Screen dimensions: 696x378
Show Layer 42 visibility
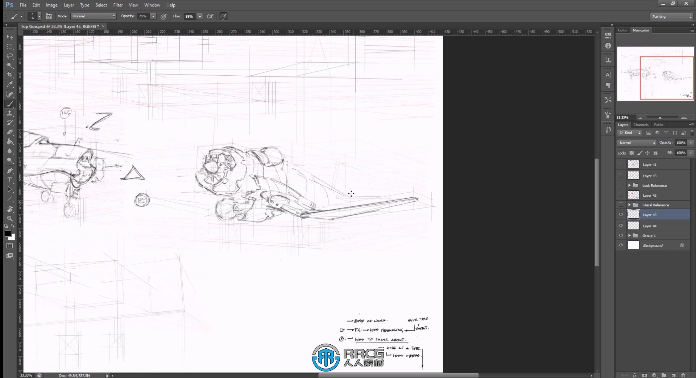[x=621, y=195]
